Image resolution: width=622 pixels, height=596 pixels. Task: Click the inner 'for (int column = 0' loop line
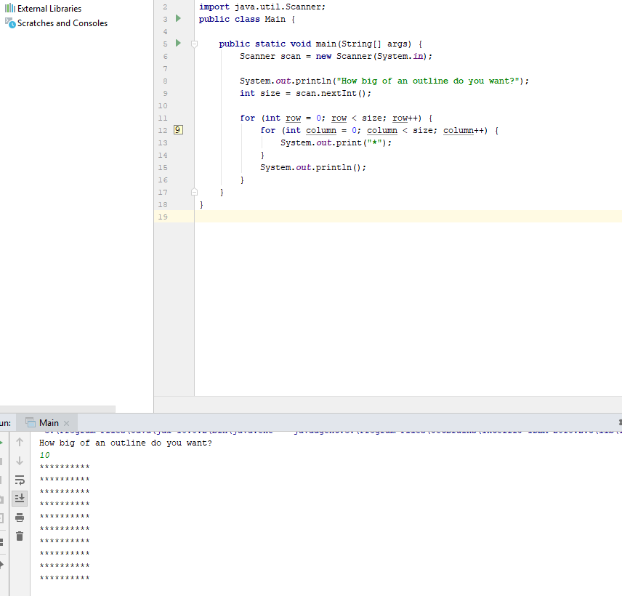pos(379,131)
